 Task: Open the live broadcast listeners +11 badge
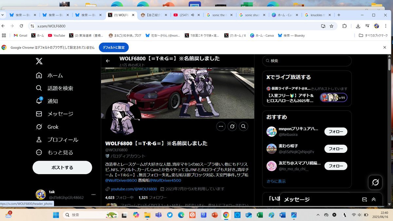coord(334,98)
